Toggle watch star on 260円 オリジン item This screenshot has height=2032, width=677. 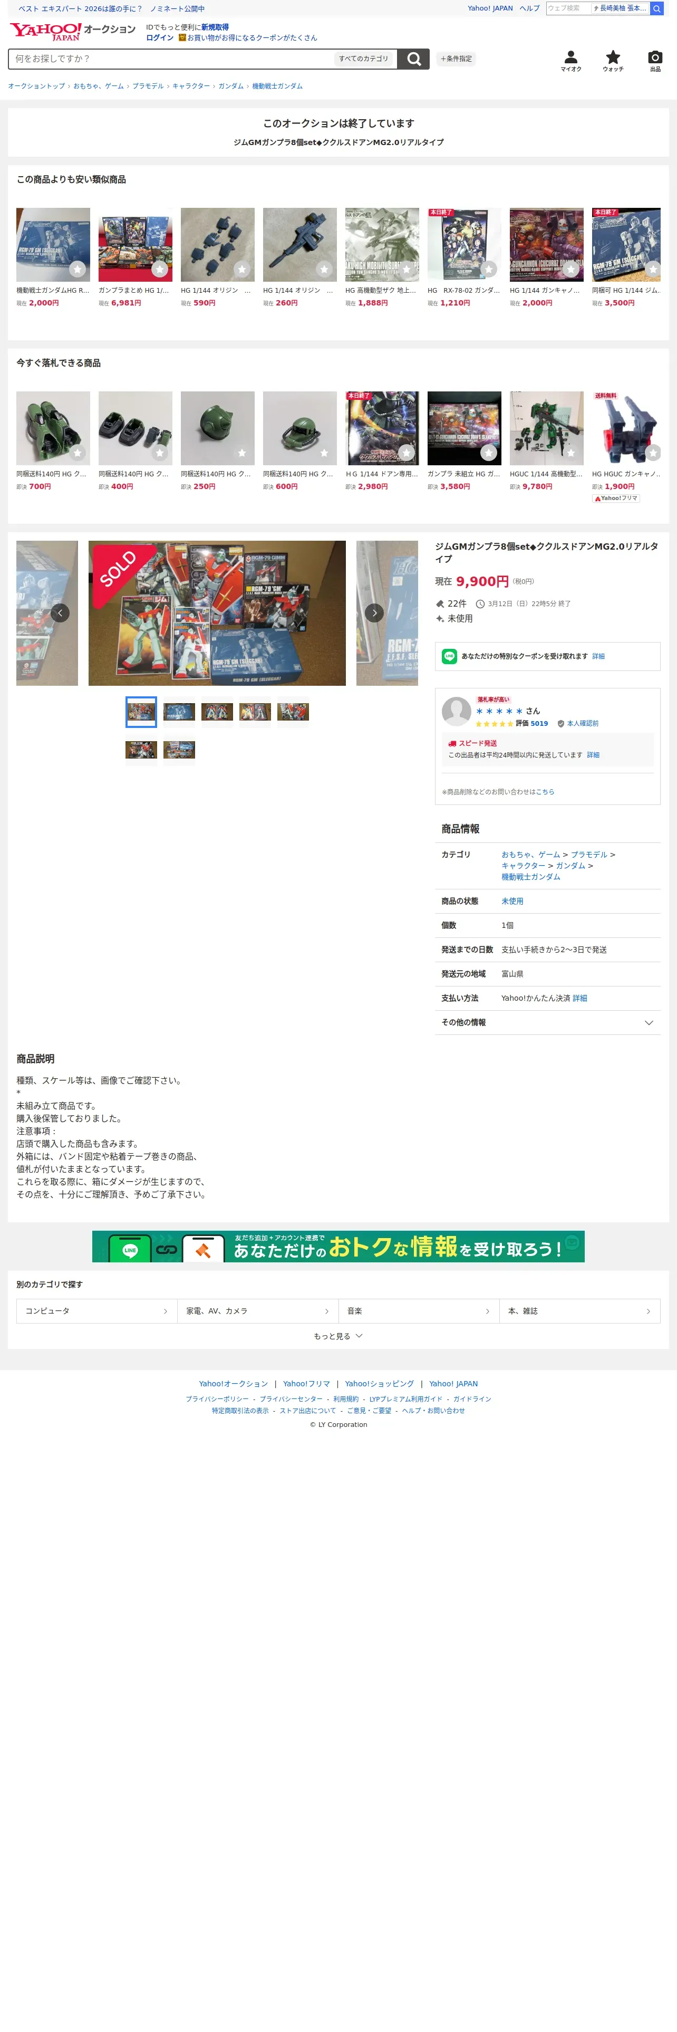[x=324, y=269]
